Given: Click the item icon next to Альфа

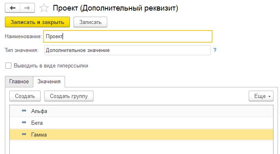Looking at the screenshot, I should pyautogui.click(x=24, y=111).
